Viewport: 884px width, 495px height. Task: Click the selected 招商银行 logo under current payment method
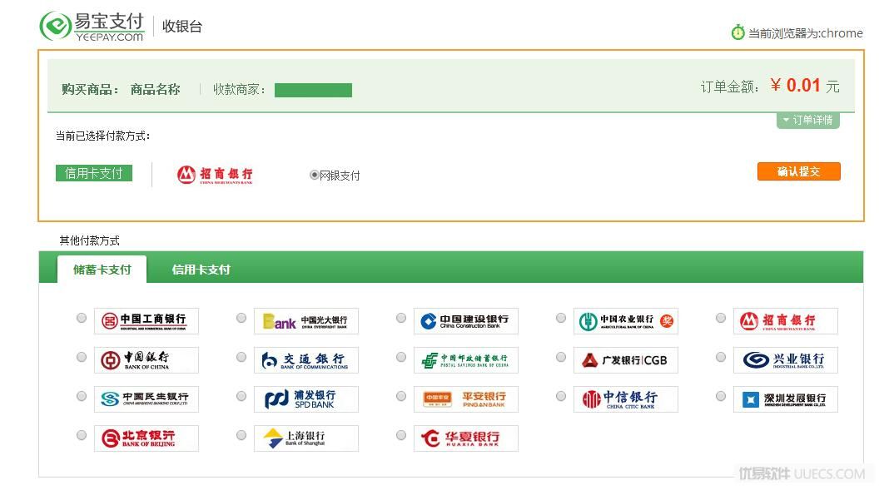click(215, 175)
